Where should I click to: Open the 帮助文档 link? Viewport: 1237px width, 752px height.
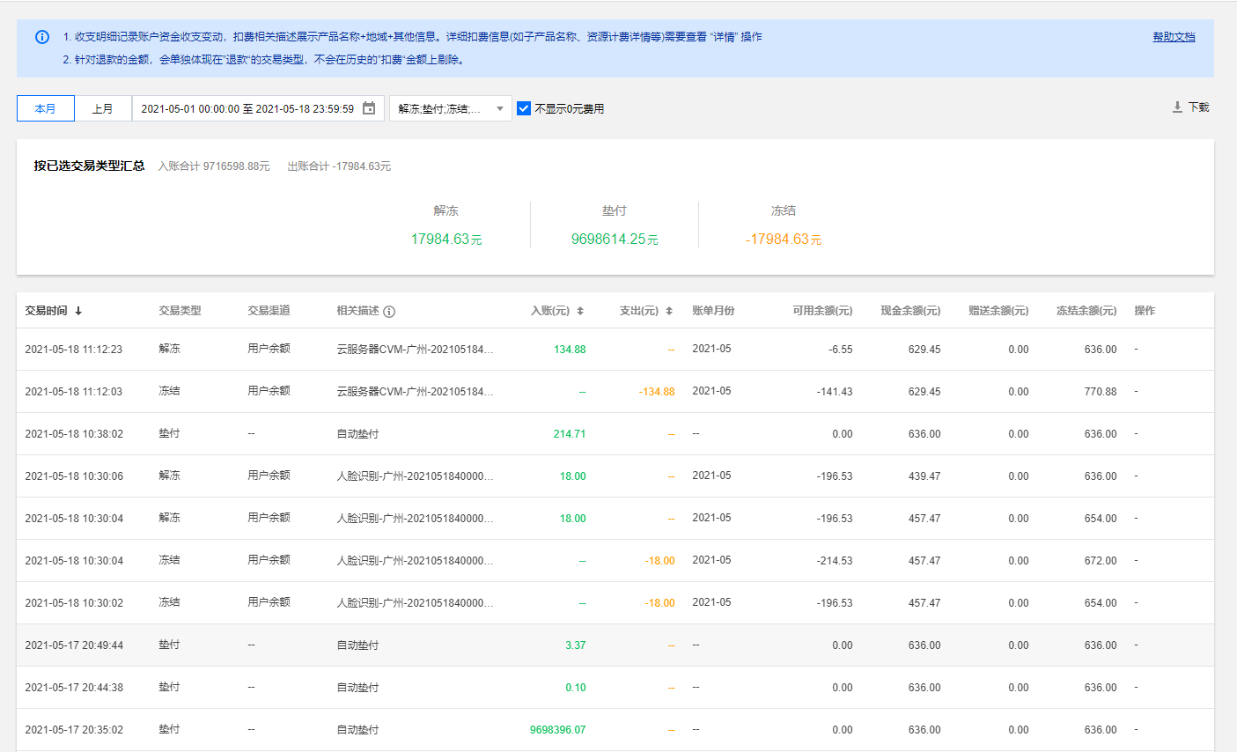(x=1174, y=37)
